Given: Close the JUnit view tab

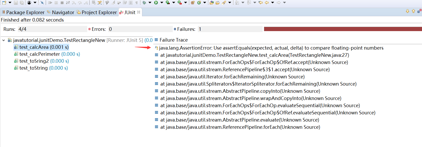Looking at the screenshot, I should click(x=139, y=12).
